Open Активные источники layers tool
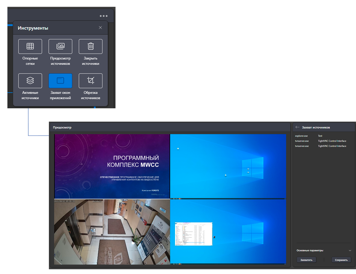 (x=30, y=81)
